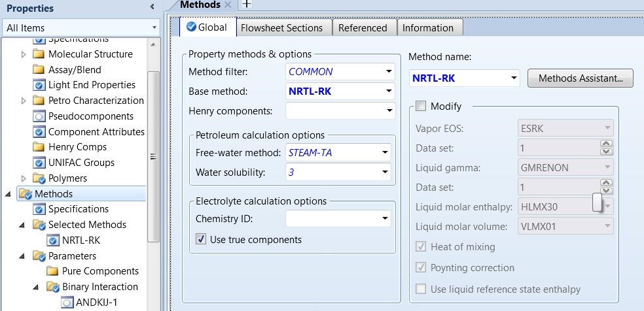Uncheck Use true components
This screenshot has width=644, height=311.
coord(201,240)
